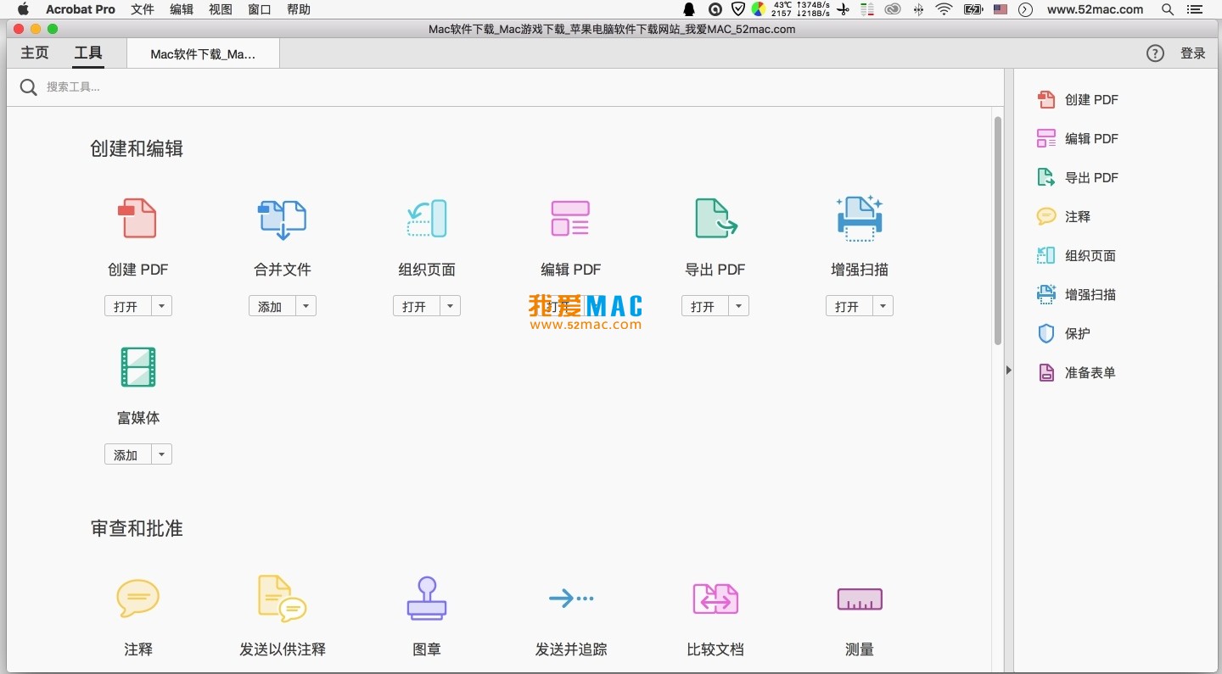Expand dropdown arrow beside 导出 PDF 打开 button
The height and width of the screenshot is (674, 1222).
click(739, 306)
